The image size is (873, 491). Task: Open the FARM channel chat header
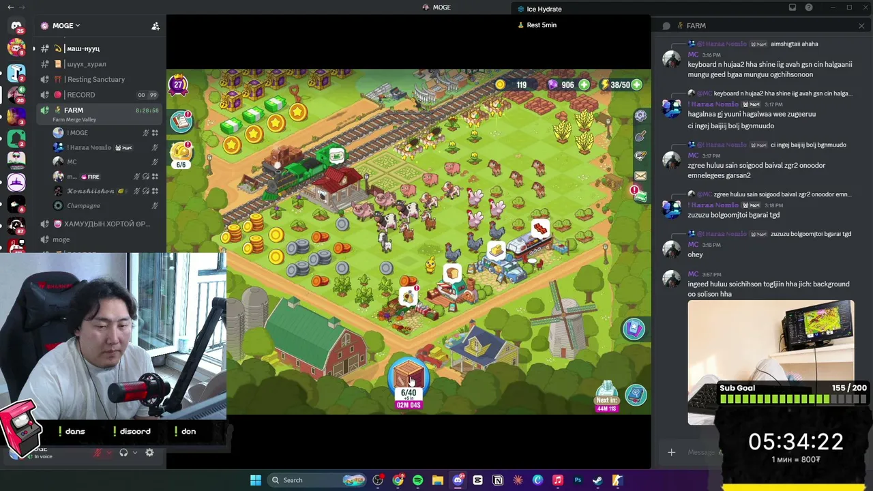point(692,26)
